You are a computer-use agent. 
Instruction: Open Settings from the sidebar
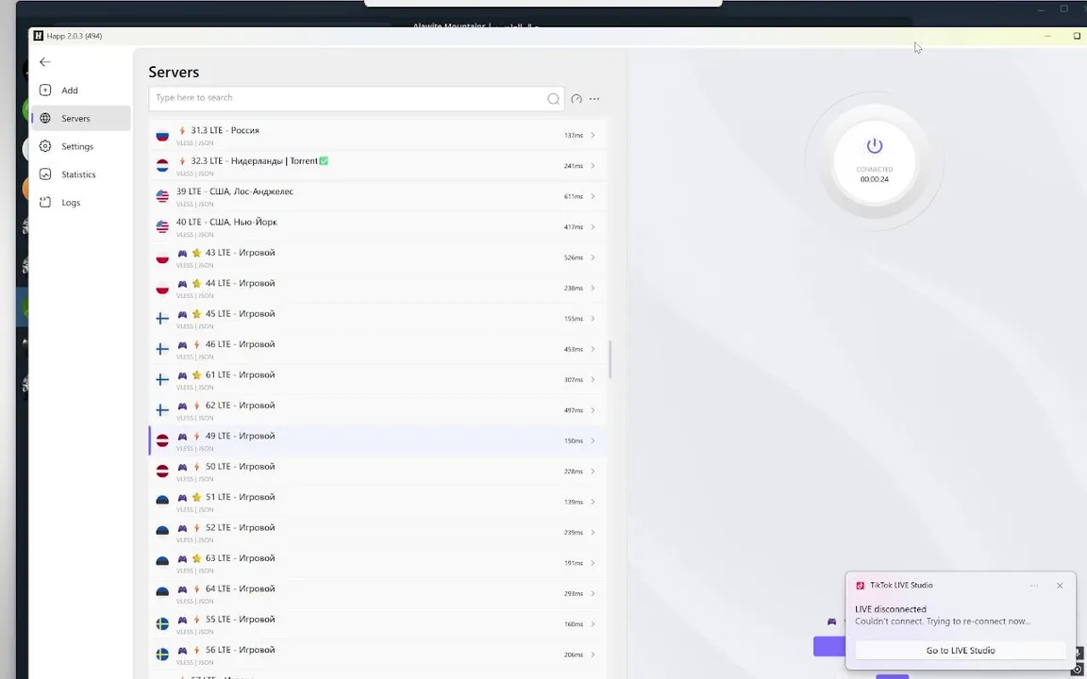80,146
